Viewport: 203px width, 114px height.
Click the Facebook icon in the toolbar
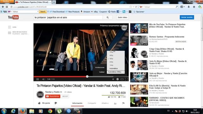pyautogui.click(x=118, y=12)
